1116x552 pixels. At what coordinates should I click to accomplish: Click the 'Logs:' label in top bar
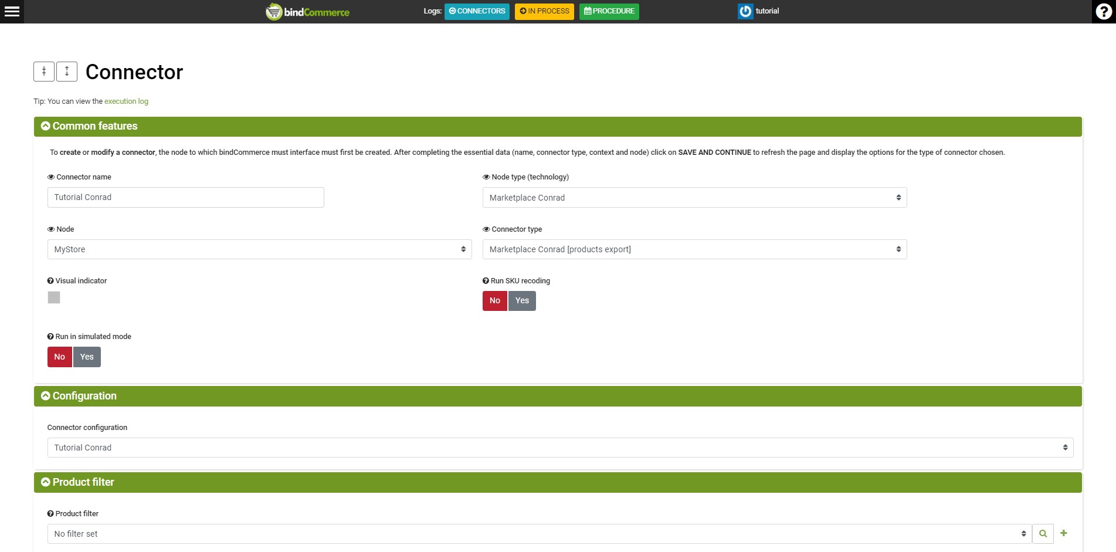(432, 11)
